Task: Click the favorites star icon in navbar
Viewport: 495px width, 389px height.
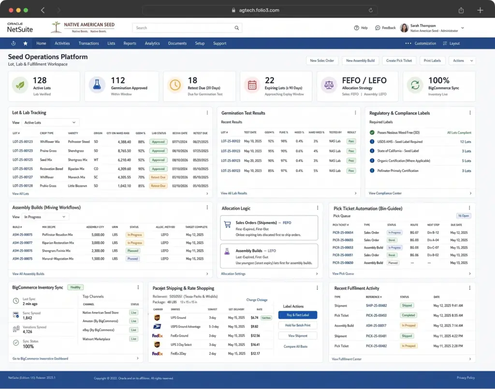Action: 25,43
